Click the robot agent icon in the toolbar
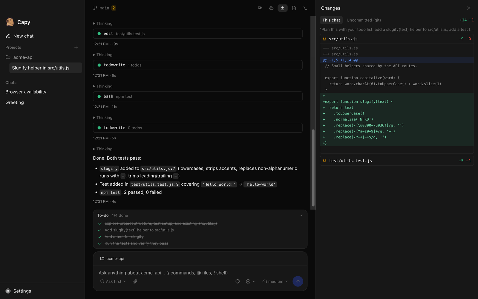The height and width of the screenshot is (299, 478). 271,8
